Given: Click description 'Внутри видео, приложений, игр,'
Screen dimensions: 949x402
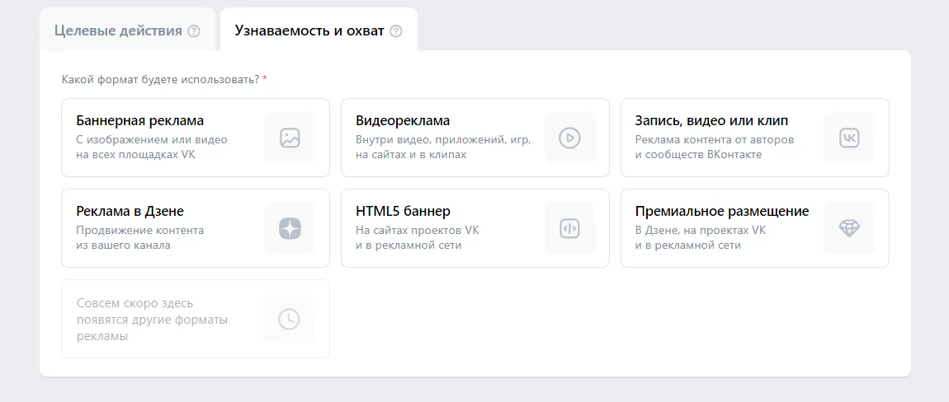Looking at the screenshot, I should pos(443,140).
